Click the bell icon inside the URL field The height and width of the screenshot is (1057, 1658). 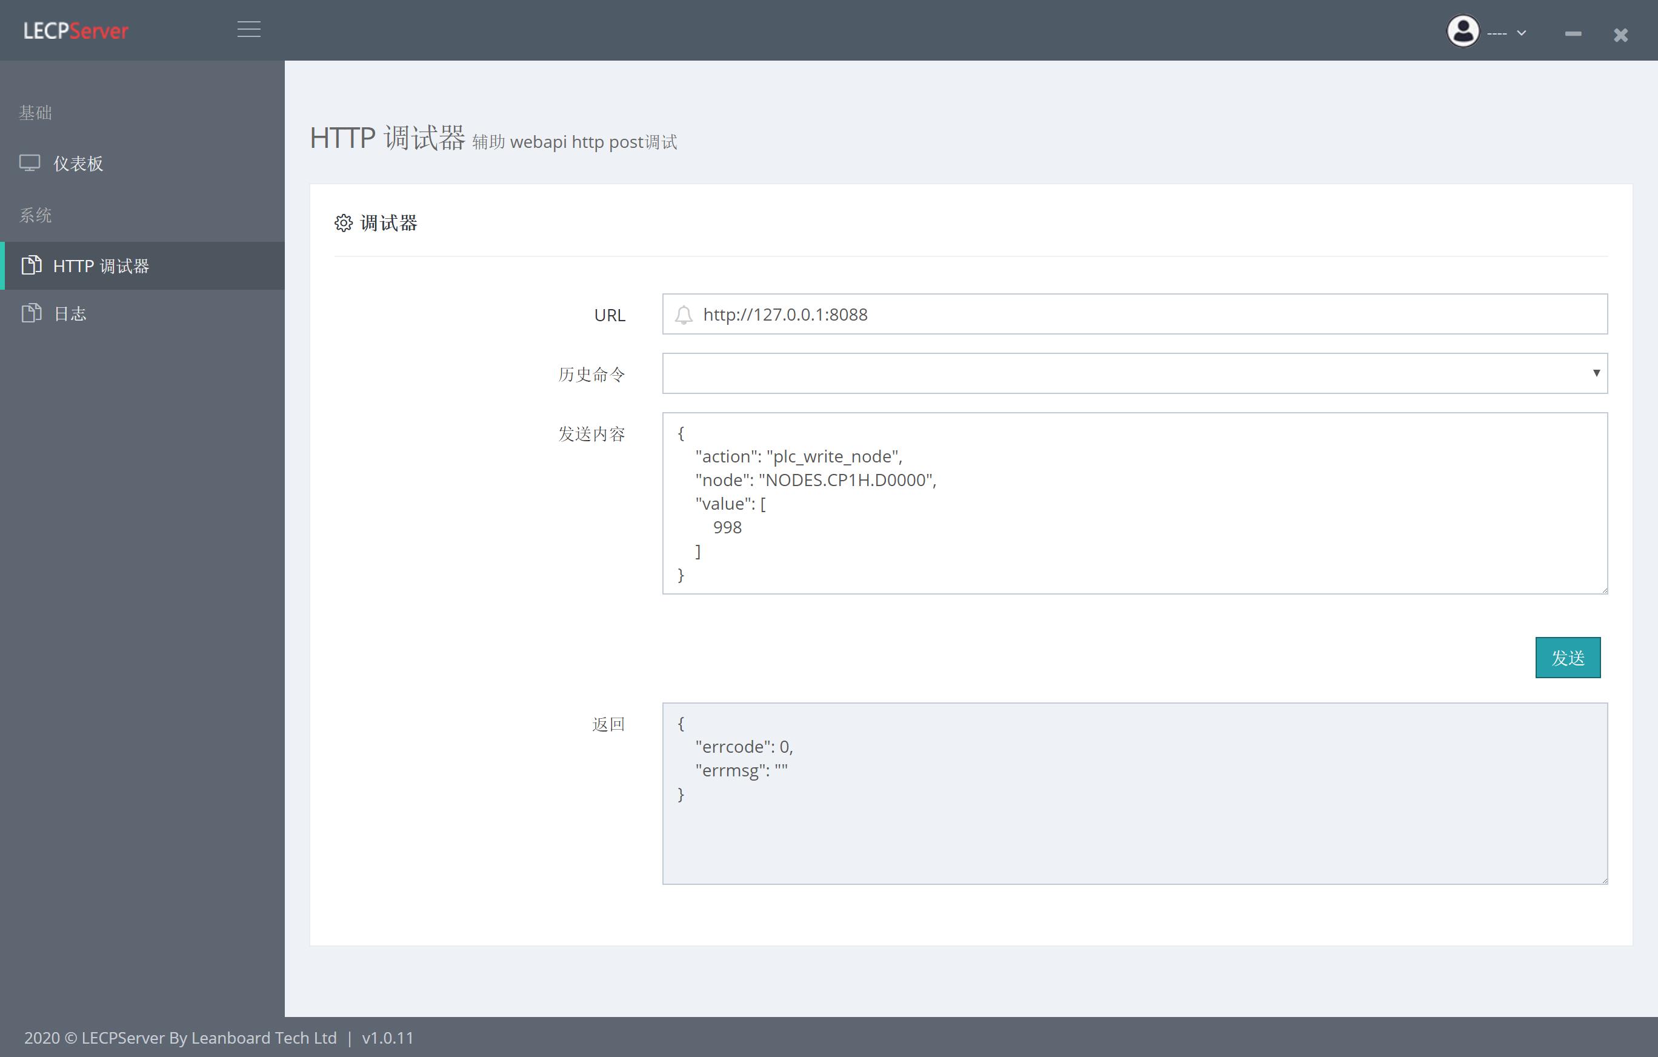pyautogui.click(x=683, y=315)
